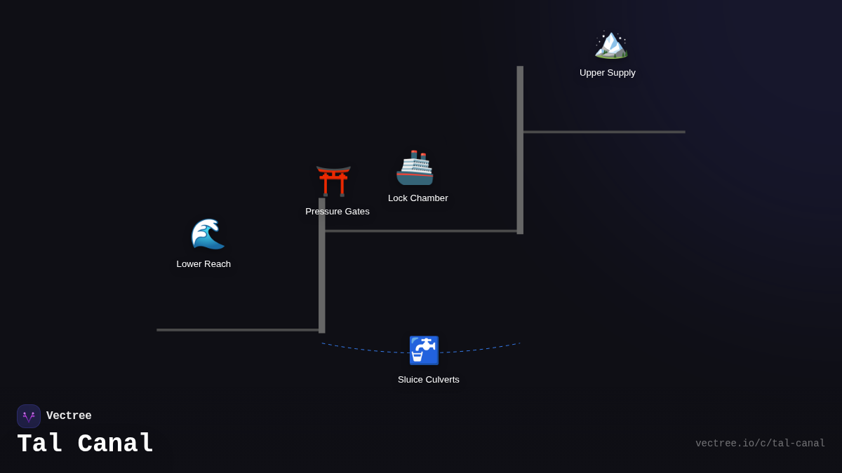
Task: Click the Sluice Culverts text label
Action: click(x=428, y=380)
